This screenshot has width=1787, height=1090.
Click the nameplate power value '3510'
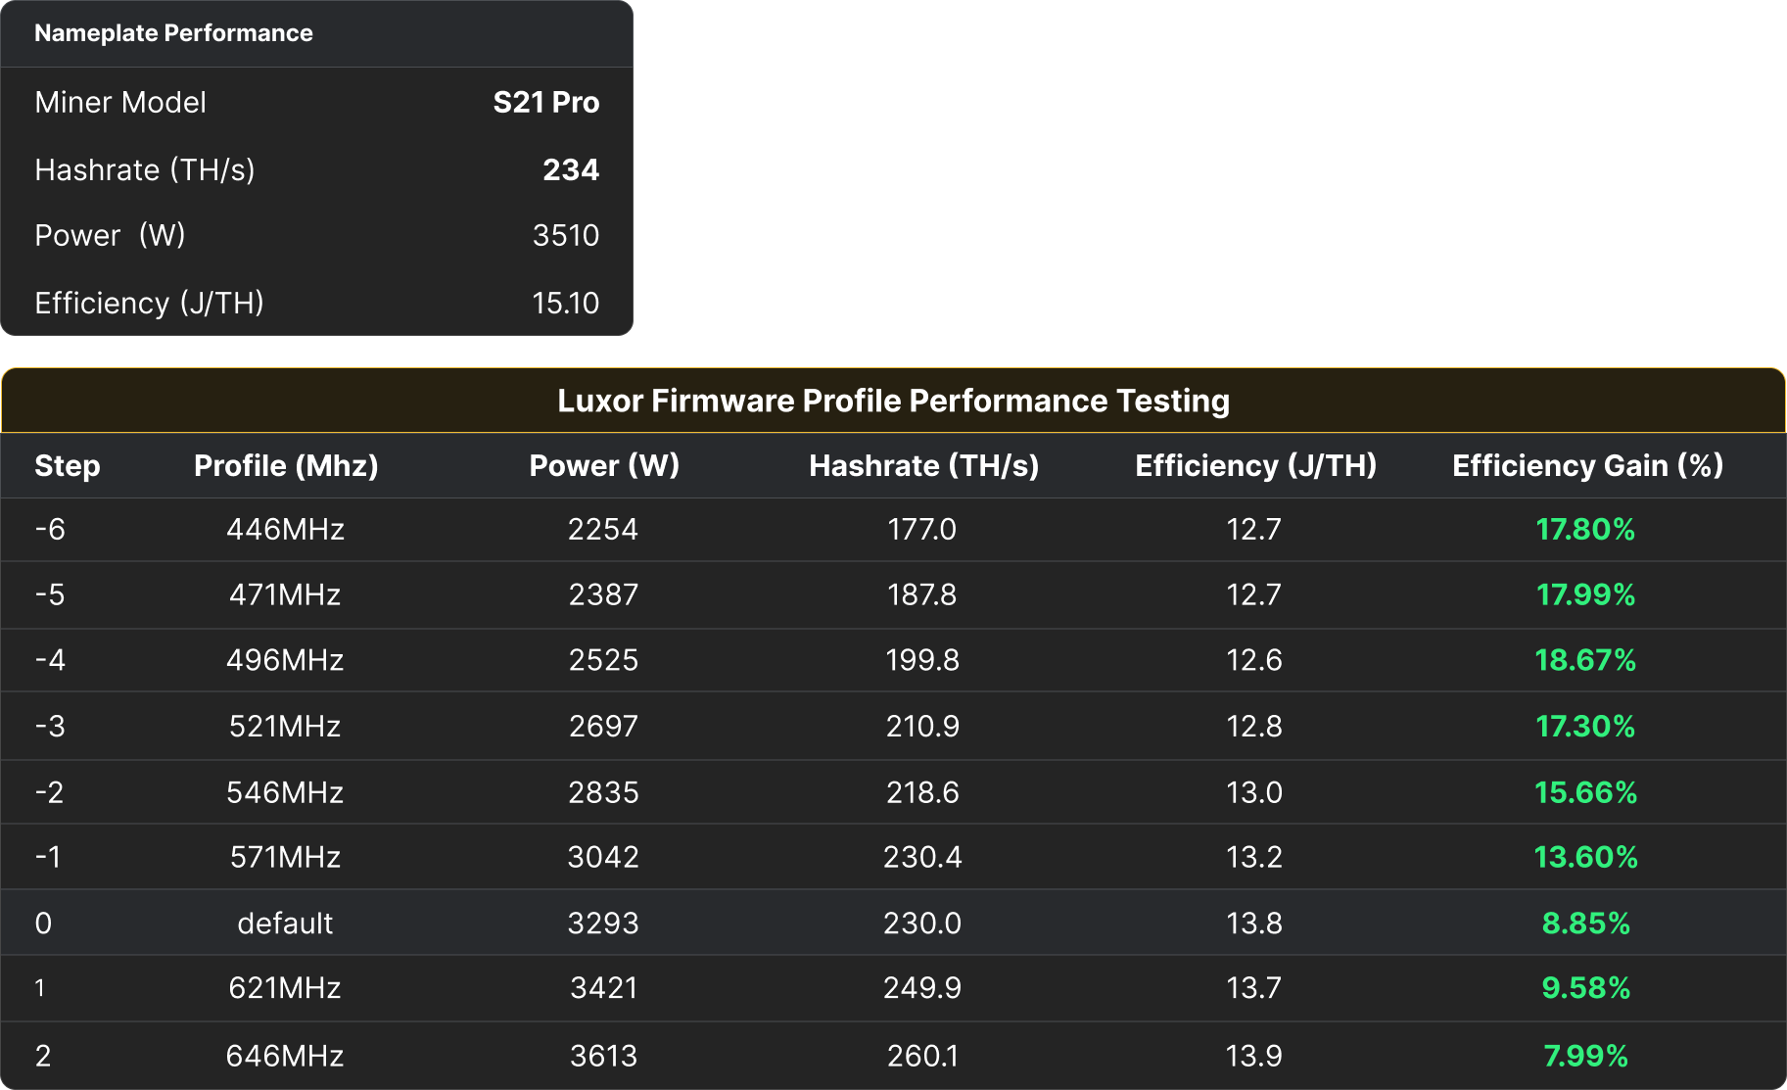(566, 235)
